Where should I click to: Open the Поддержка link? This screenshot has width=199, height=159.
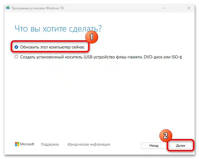coord(50,144)
